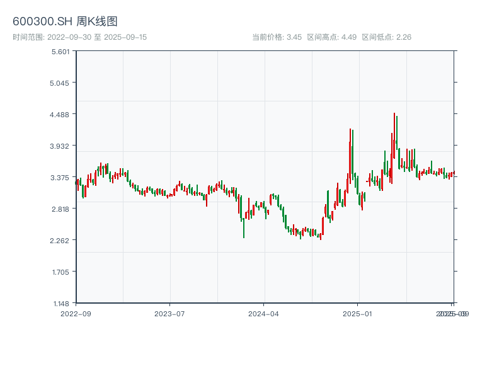This screenshot has width=504, height=378.
Task: Click the 当前价格 3.45 label
Action: tap(277, 37)
